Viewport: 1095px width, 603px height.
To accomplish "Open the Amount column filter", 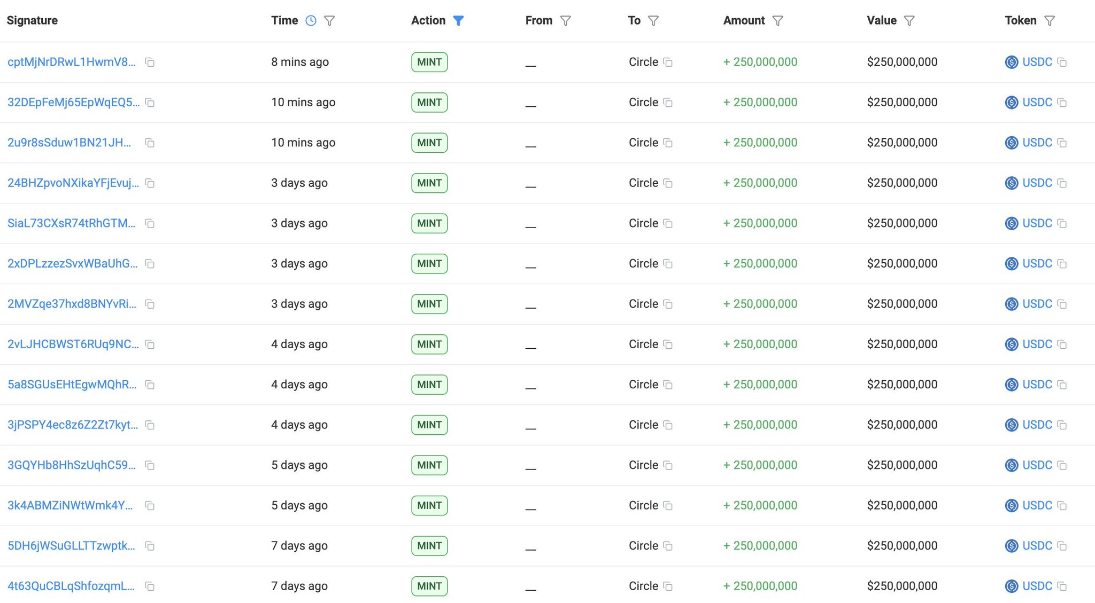I will [777, 21].
